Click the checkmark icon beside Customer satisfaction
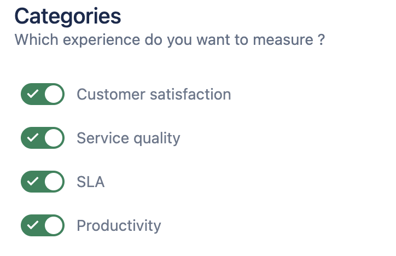 point(33,94)
